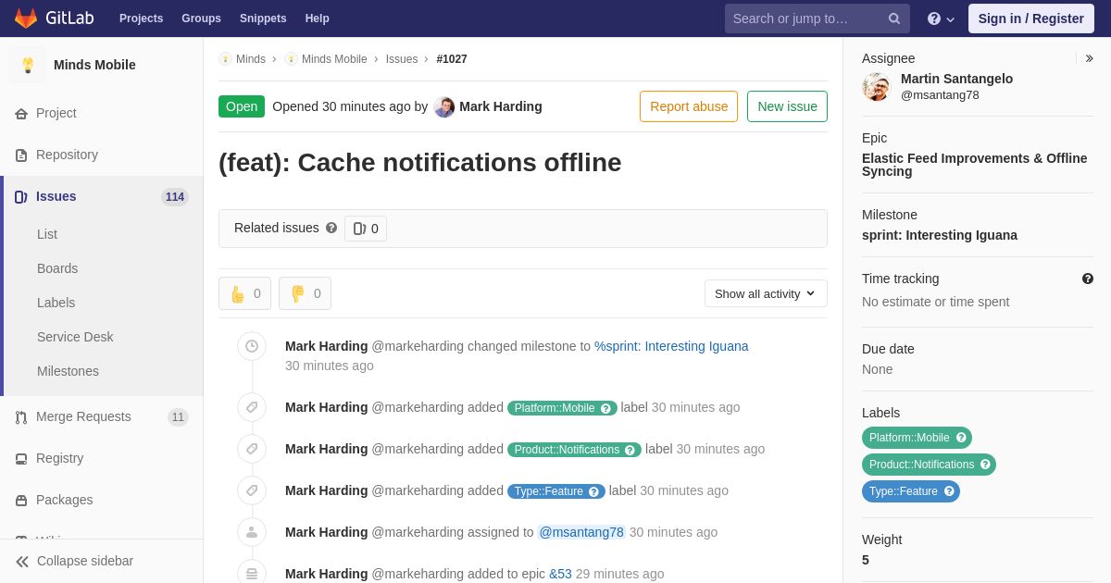The image size is (1111, 583).
Task: Click help icon on Platform::Mobile activity label
Action: (x=605, y=408)
